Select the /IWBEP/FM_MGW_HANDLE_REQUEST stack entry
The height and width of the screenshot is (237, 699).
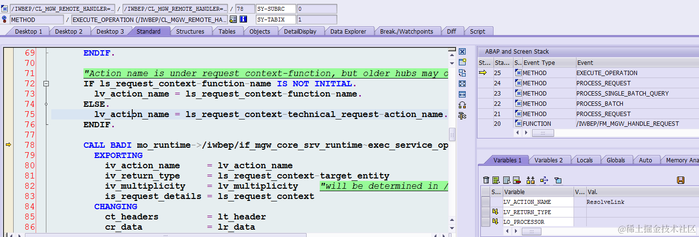pyautogui.click(x=637, y=124)
